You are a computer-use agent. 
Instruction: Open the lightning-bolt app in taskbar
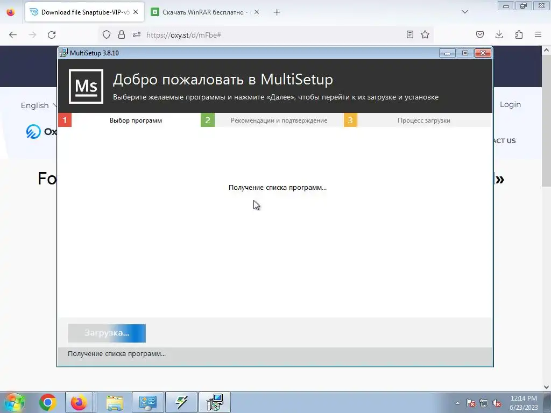(181, 402)
